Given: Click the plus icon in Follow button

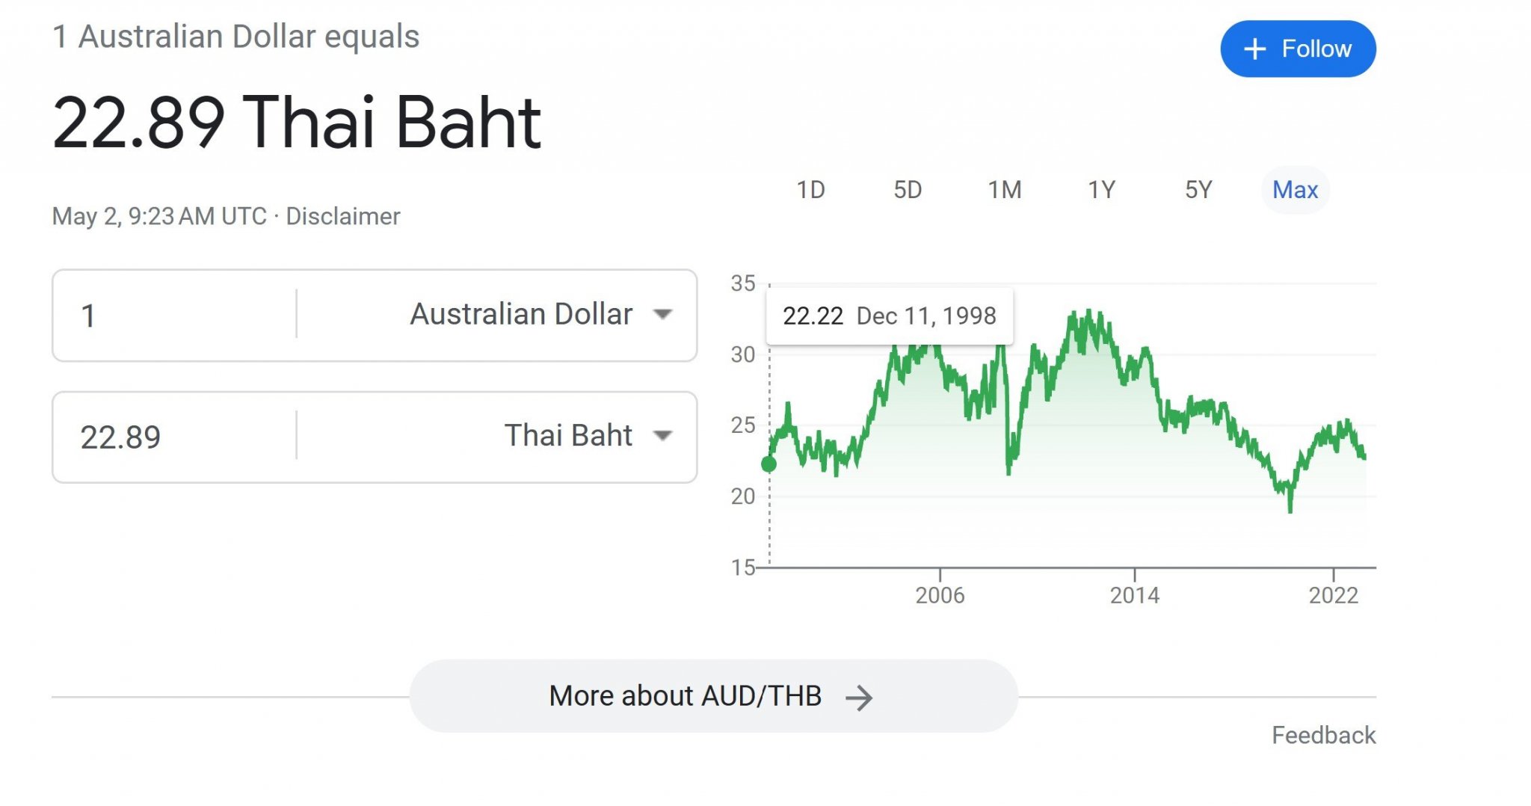Looking at the screenshot, I should (1254, 49).
